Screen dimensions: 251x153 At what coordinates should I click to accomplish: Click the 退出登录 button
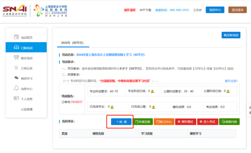tap(238, 10)
